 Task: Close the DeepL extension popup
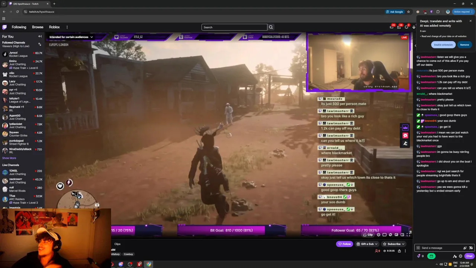pyautogui.click(x=470, y=21)
